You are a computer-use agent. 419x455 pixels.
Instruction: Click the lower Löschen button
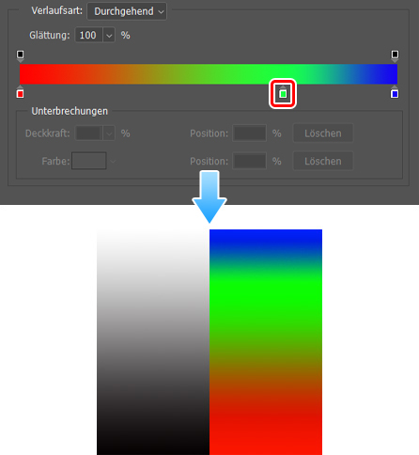[x=323, y=161]
